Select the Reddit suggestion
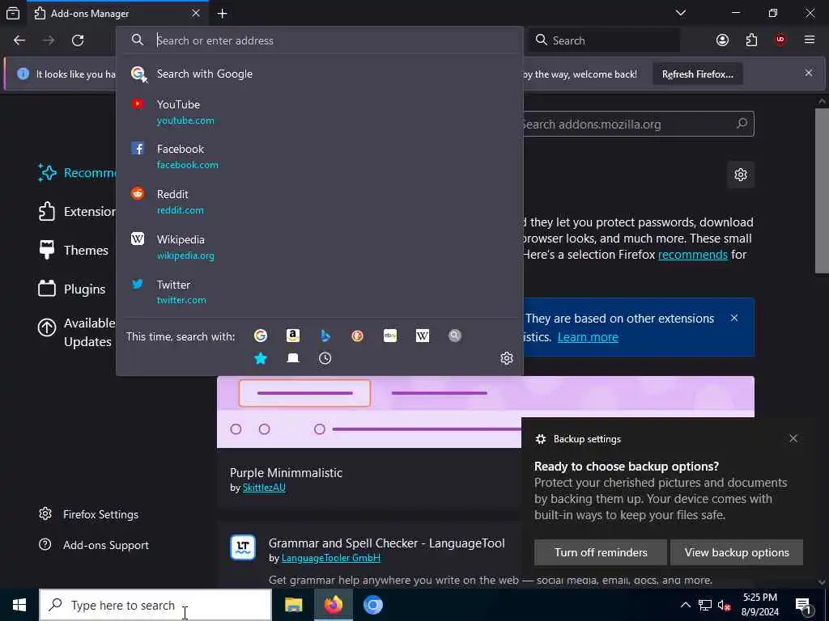Viewport: 829px width, 621px height. [319, 201]
